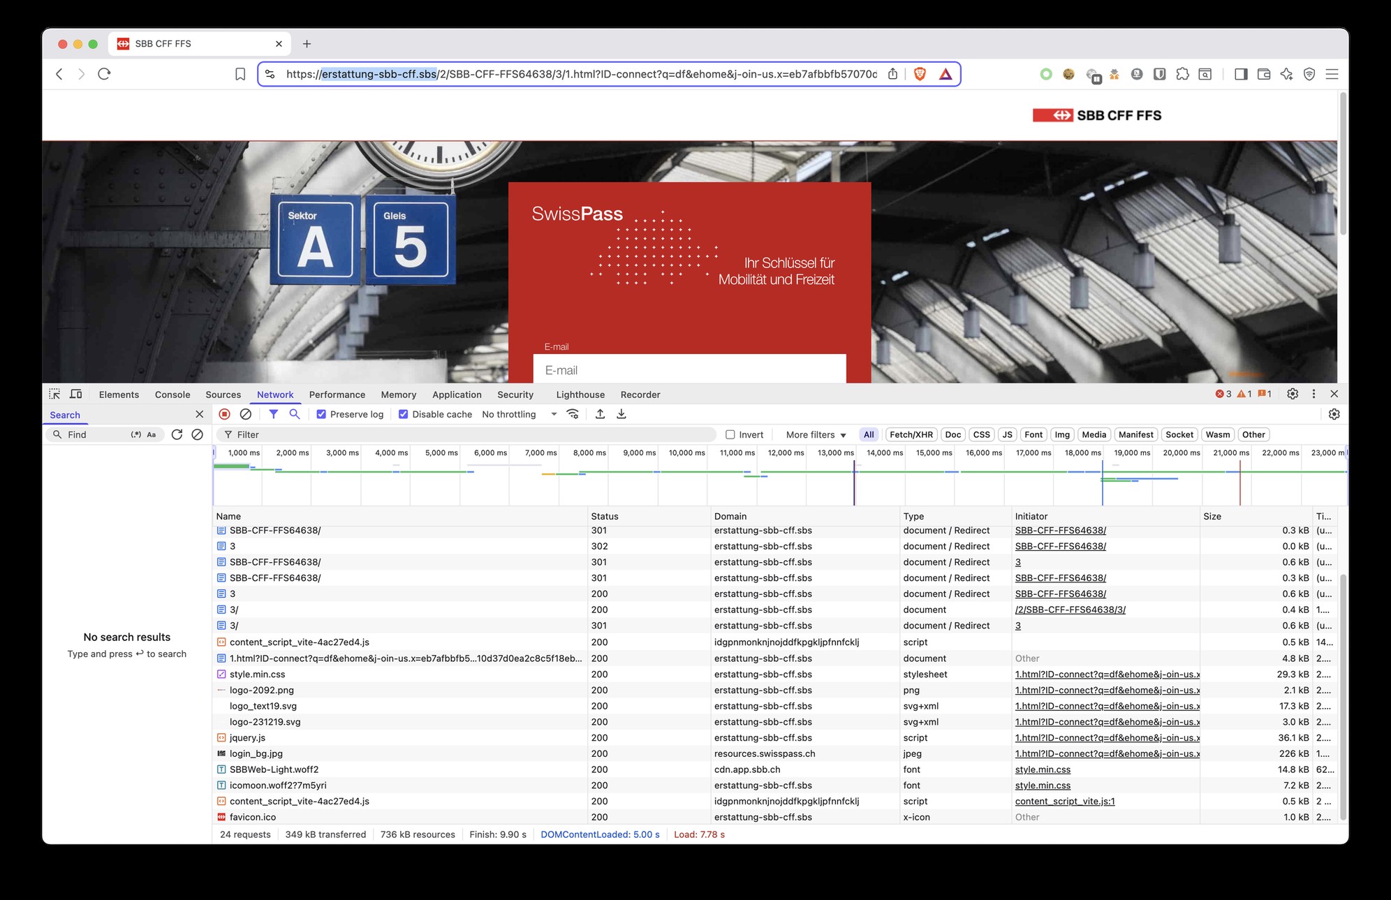Image resolution: width=1391 pixels, height=900 pixels.
Task: Switch to the Security tab
Action: click(515, 394)
